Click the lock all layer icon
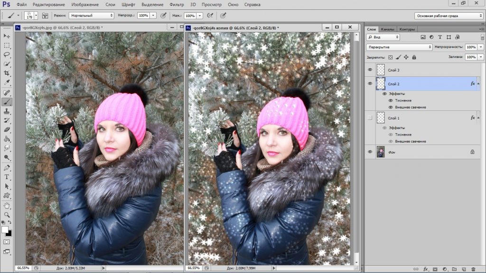The width and height of the screenshot is (486, 273). (414, 57)
